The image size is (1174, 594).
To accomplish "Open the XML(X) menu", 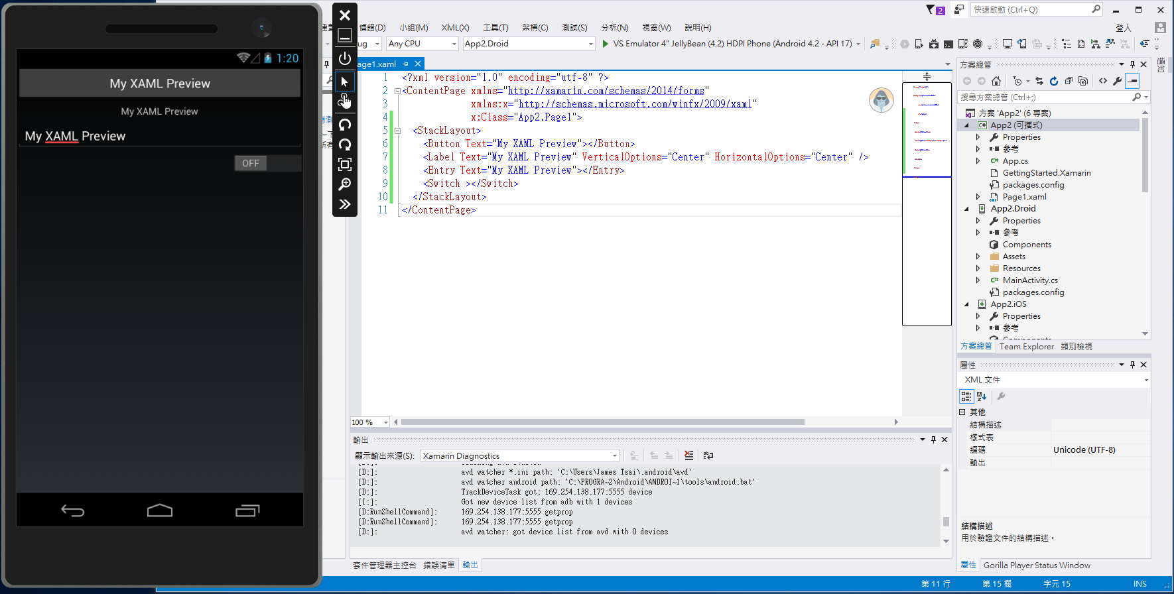I will click(x=455, y=27).
